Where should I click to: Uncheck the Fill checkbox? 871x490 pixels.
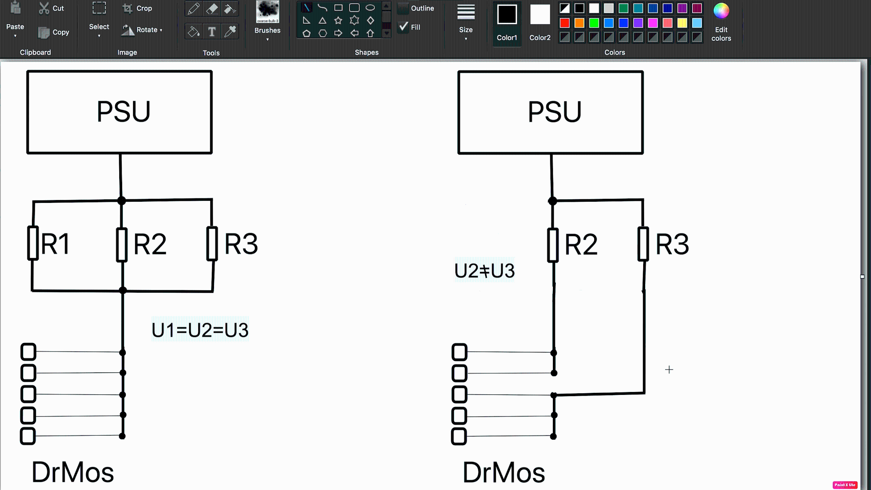(x=403, y=27)
